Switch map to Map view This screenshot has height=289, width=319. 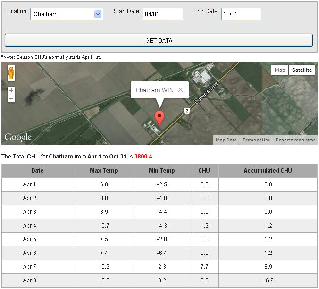[x=280, y=70]
